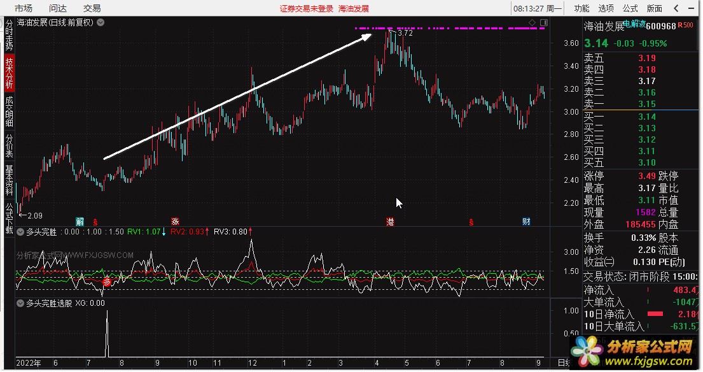Click the R500 badge
Viewport: 703px width, 372px height.
click(686, 25)
